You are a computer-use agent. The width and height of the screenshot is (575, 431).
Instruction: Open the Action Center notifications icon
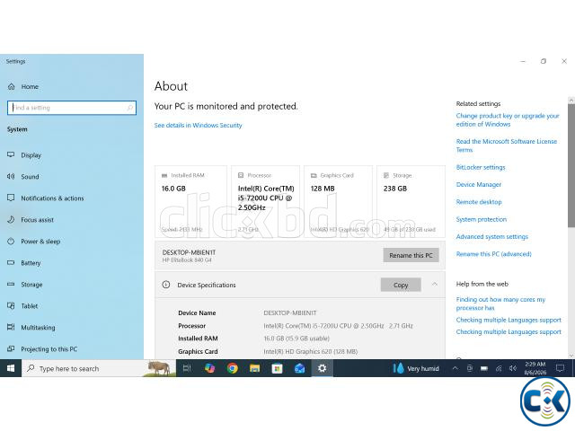point(560,368)
